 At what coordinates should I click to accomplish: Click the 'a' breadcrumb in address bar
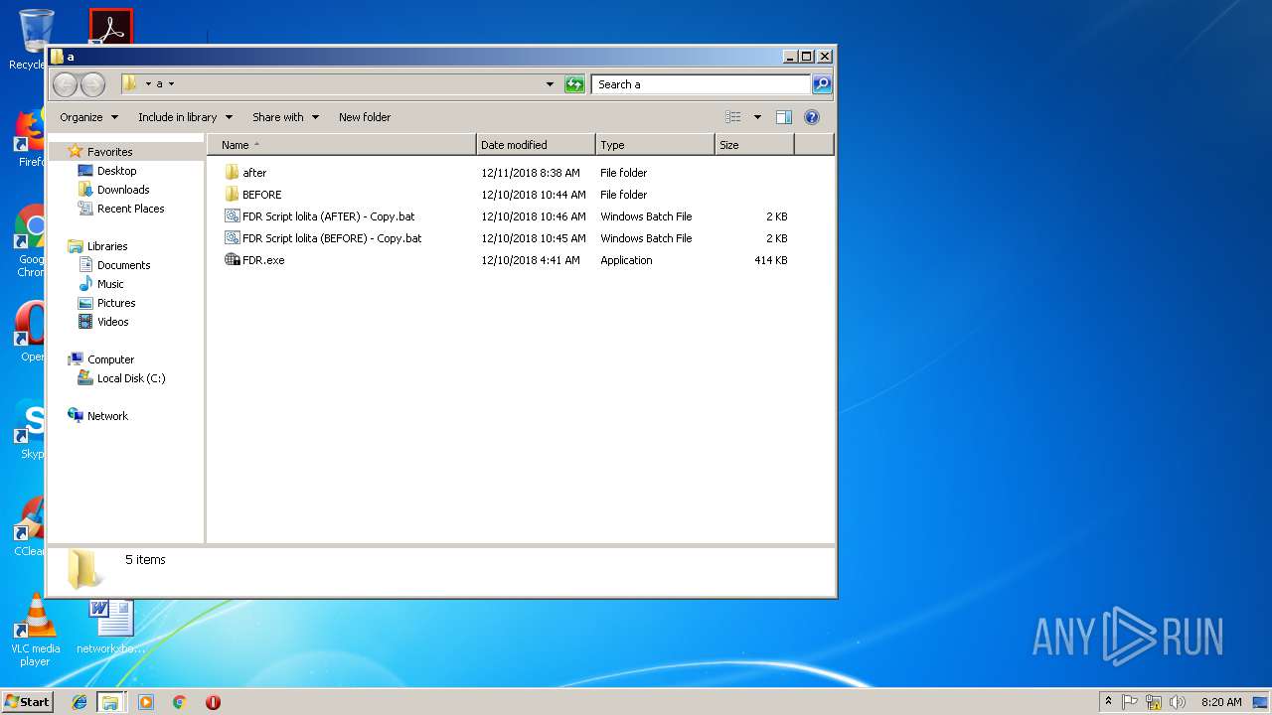tap(159, 84)
